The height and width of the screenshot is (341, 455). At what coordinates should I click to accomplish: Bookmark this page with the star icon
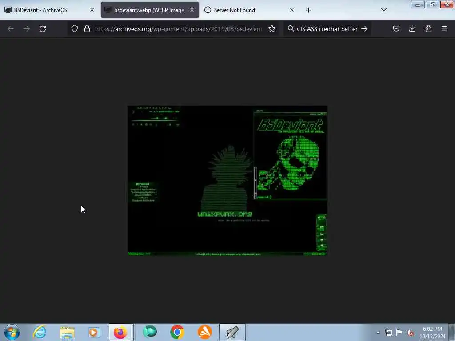tap(272, 29)
